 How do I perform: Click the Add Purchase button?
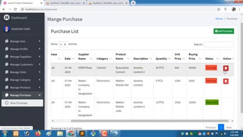(x=224, y=31)
